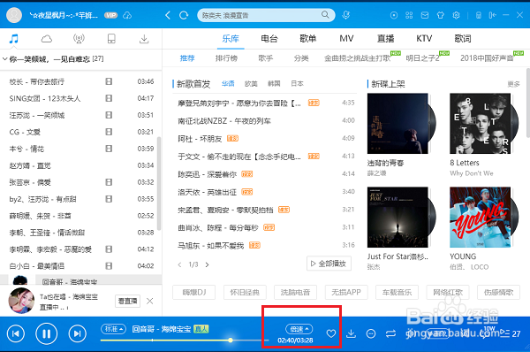Click the remote control device icon

click(478, 15)
